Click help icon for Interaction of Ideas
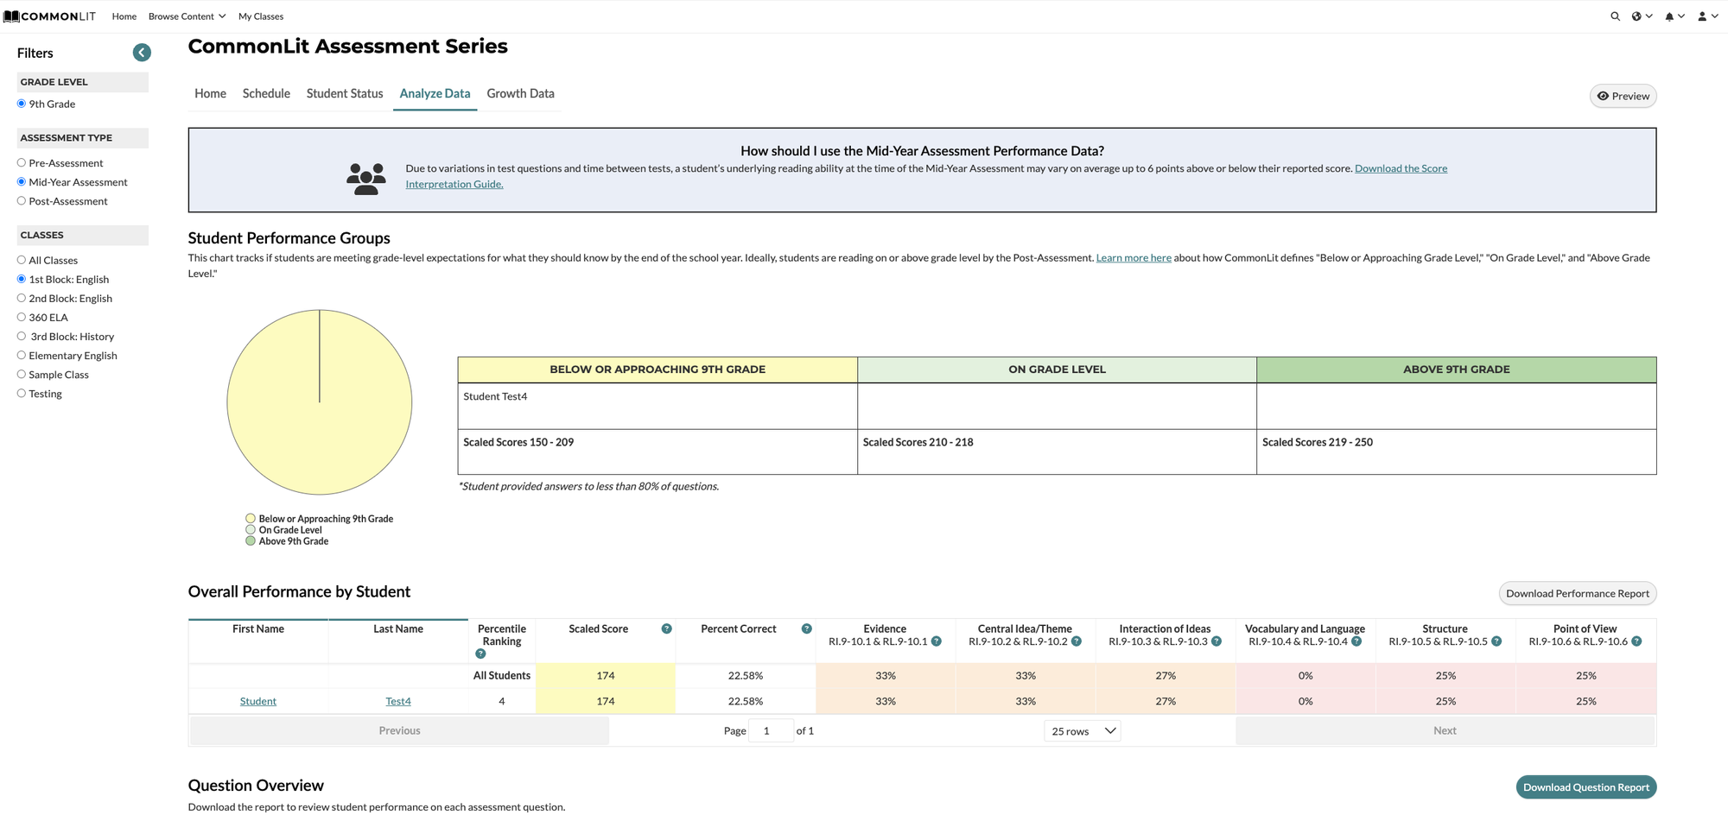The width and height of the screenshot is (1728, 821). point(1217,641)
